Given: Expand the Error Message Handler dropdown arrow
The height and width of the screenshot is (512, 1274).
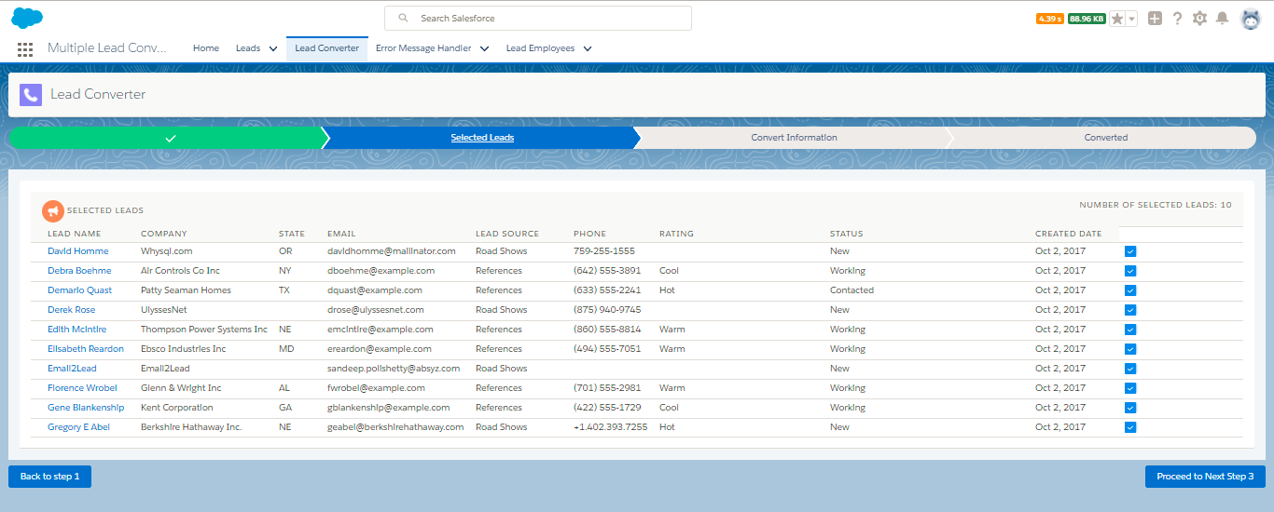Looking at the screenshot, I should (484, 48).
